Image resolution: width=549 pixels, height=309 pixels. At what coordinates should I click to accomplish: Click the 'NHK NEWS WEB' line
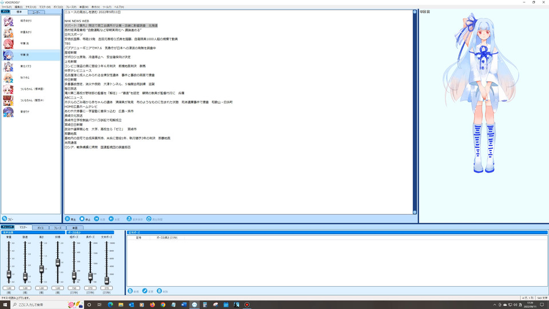click(x=77, y=21)
